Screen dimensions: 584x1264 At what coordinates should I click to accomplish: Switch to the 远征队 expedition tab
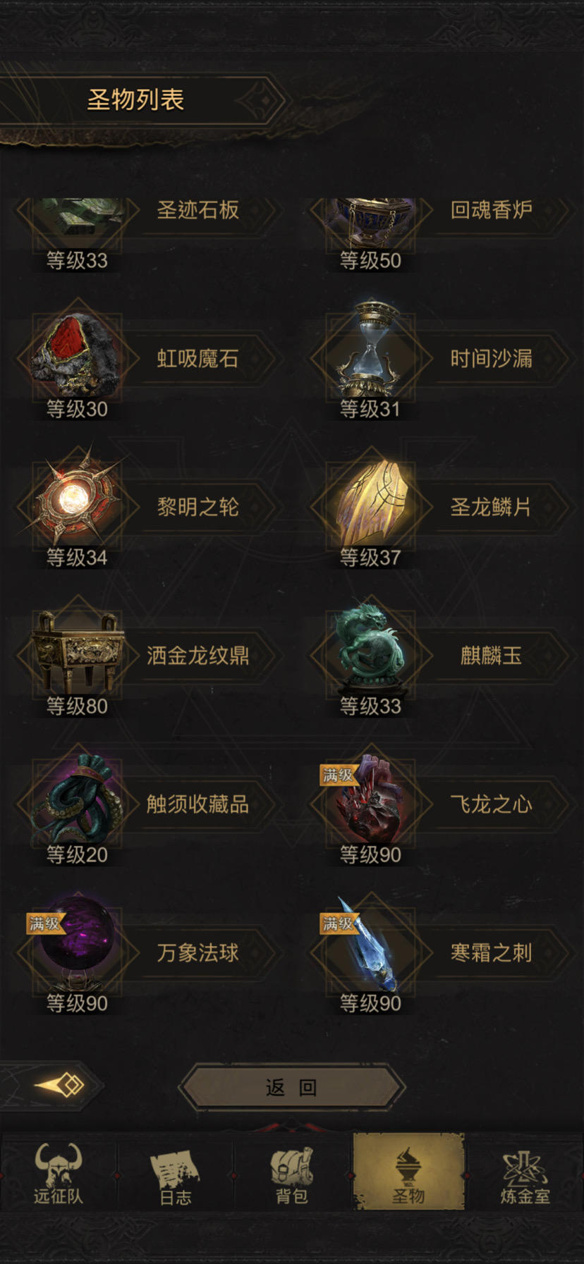pyautogui.click(x=59, y=1173)
